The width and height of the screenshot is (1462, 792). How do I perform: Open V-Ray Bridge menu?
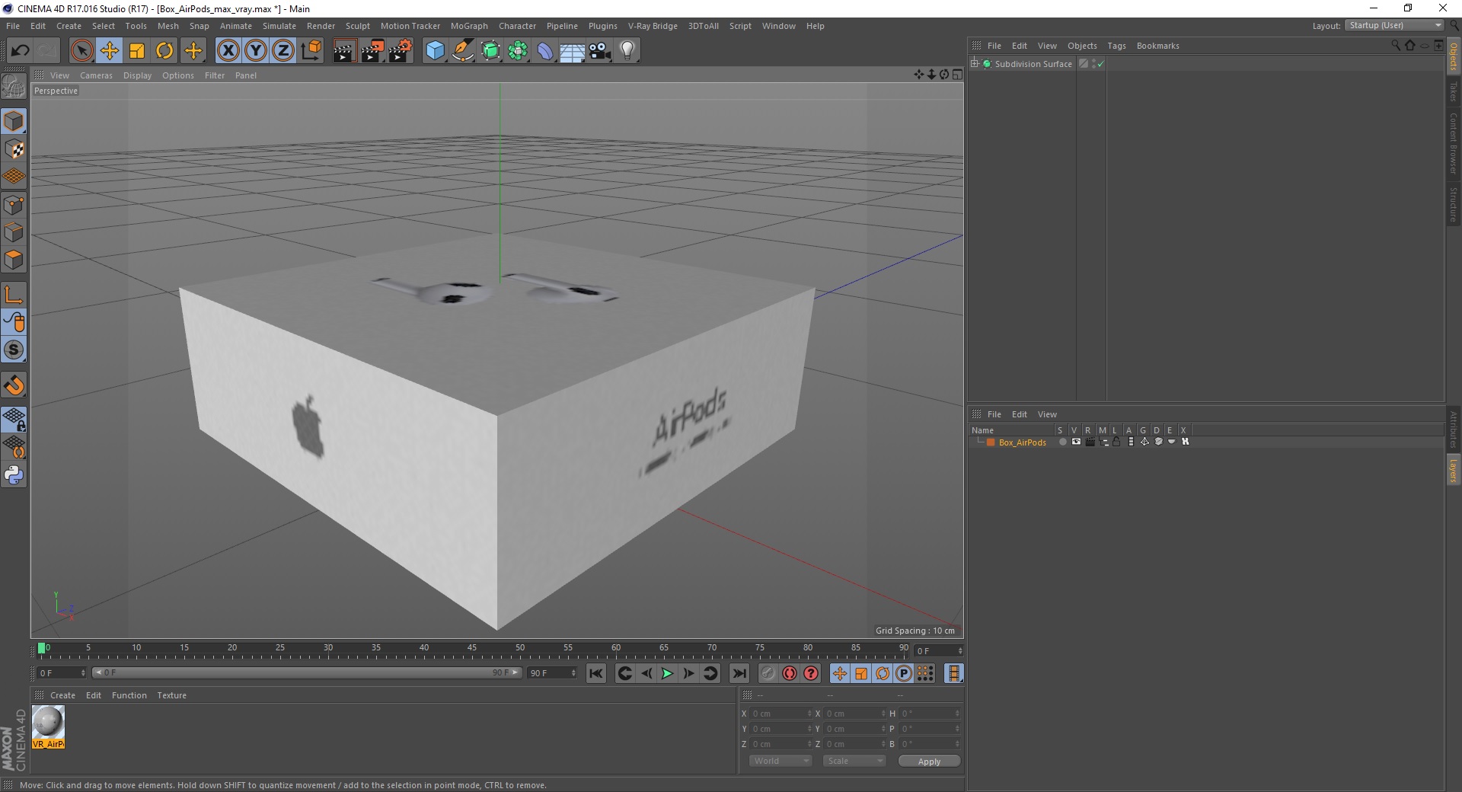point(653,26)
